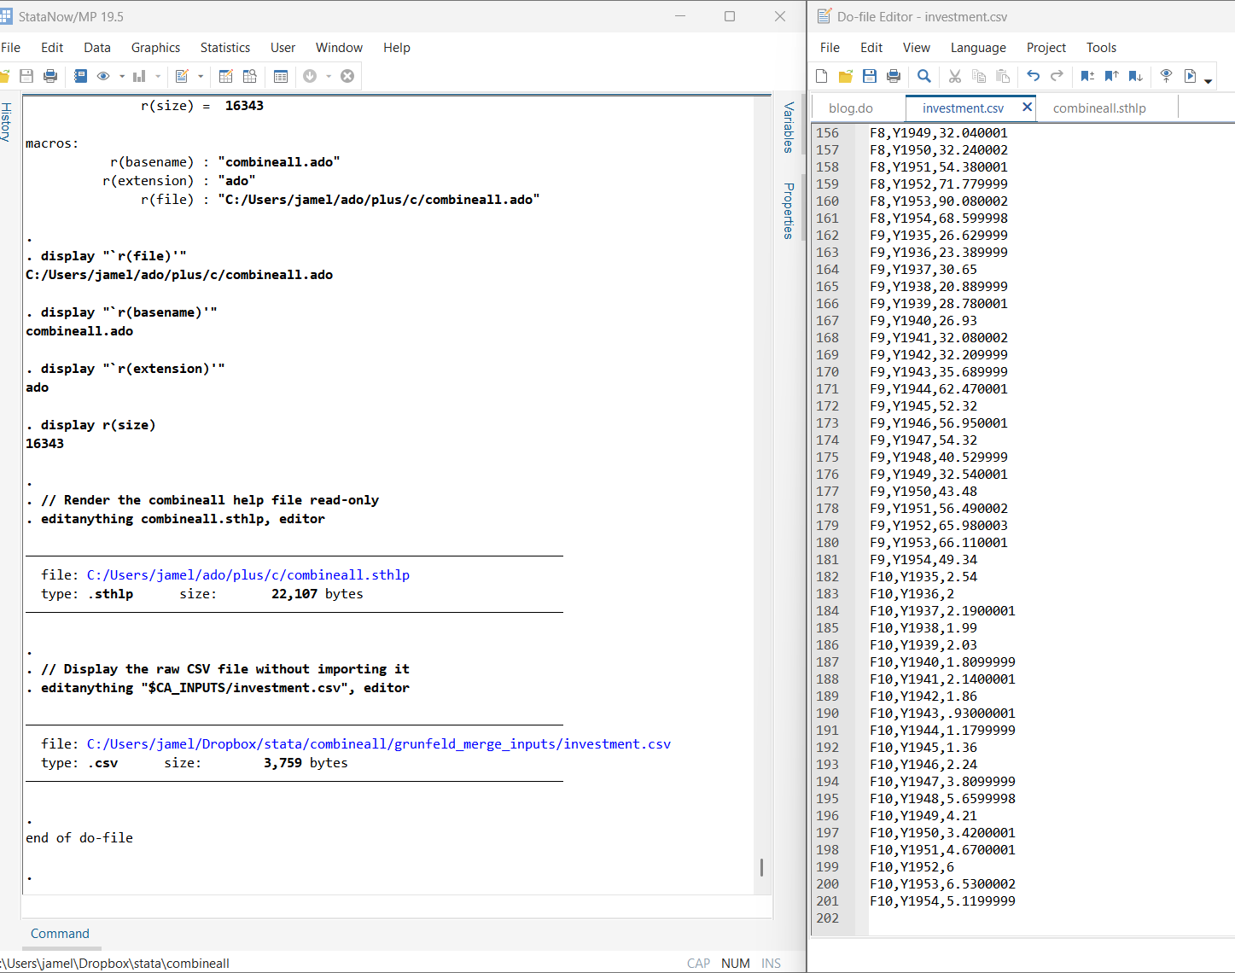Jump to previous bookmark
This screenshot has height=973, width=1235.
click(1111, 76)
